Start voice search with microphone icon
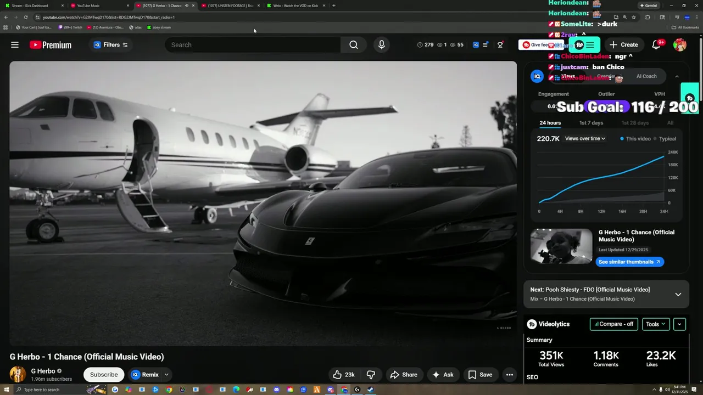The height and width of the screenshot is (395, 703). pos(382,45)
